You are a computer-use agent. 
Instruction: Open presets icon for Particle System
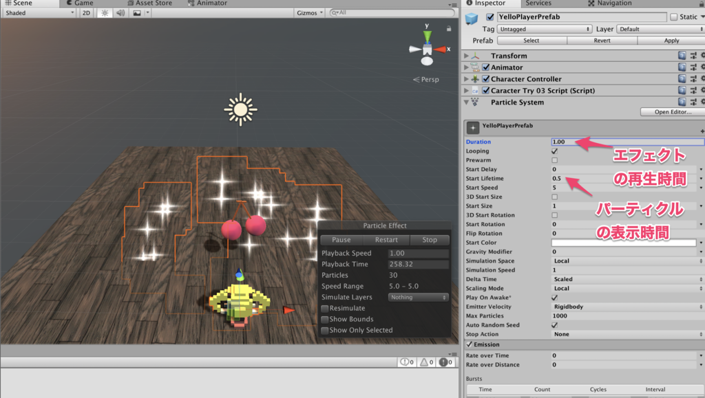[x=693, y=102]
